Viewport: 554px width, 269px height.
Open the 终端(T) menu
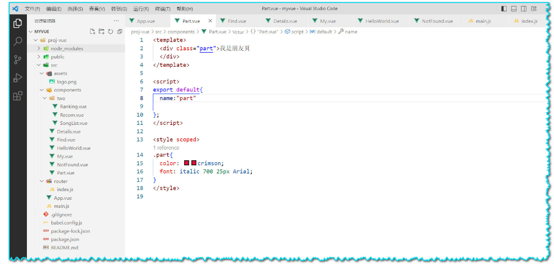point(163,9)
